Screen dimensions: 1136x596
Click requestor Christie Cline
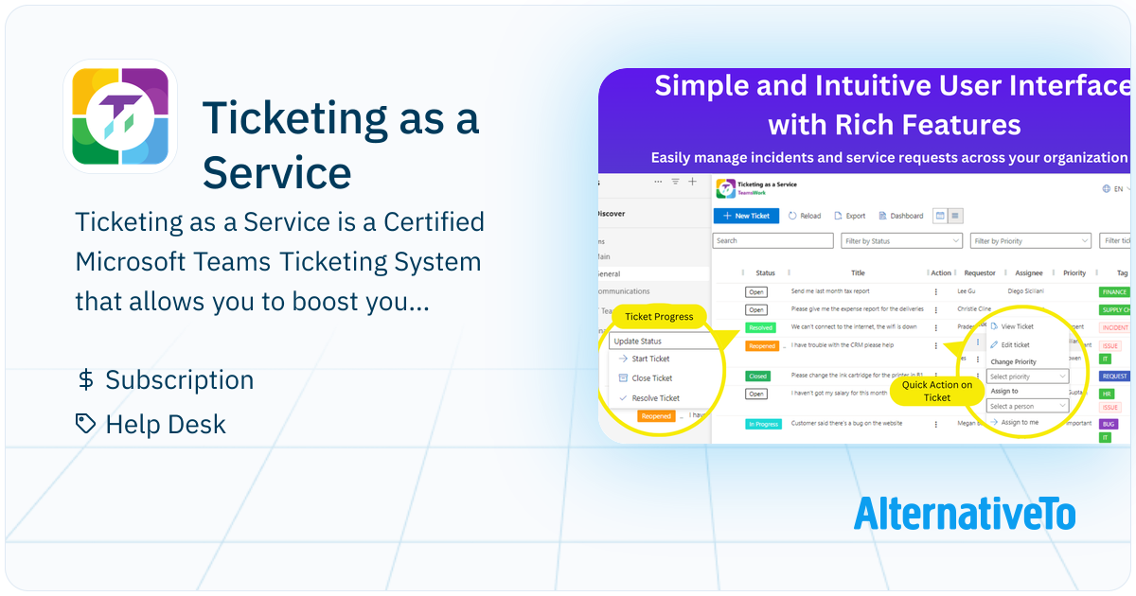(972, 309)
